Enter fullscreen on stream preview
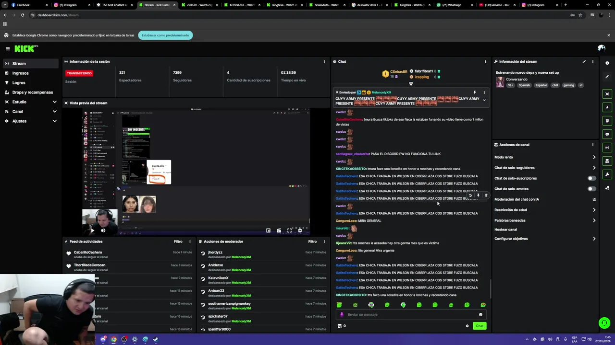The width and height of the screenshot is (615, 345). coord(289,230)
